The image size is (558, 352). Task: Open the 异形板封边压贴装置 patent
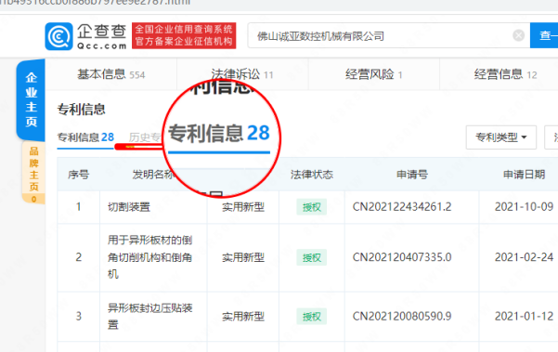click(x=149, y=316)
